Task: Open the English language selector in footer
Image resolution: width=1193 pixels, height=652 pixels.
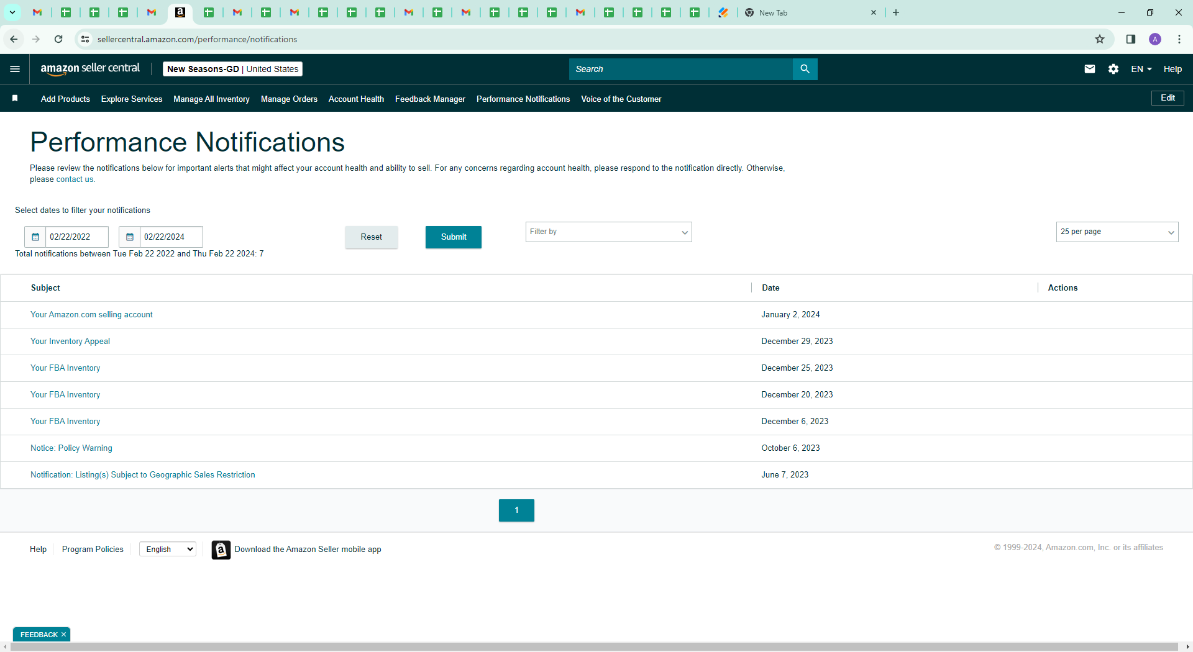Action: [x=168, y=550]
